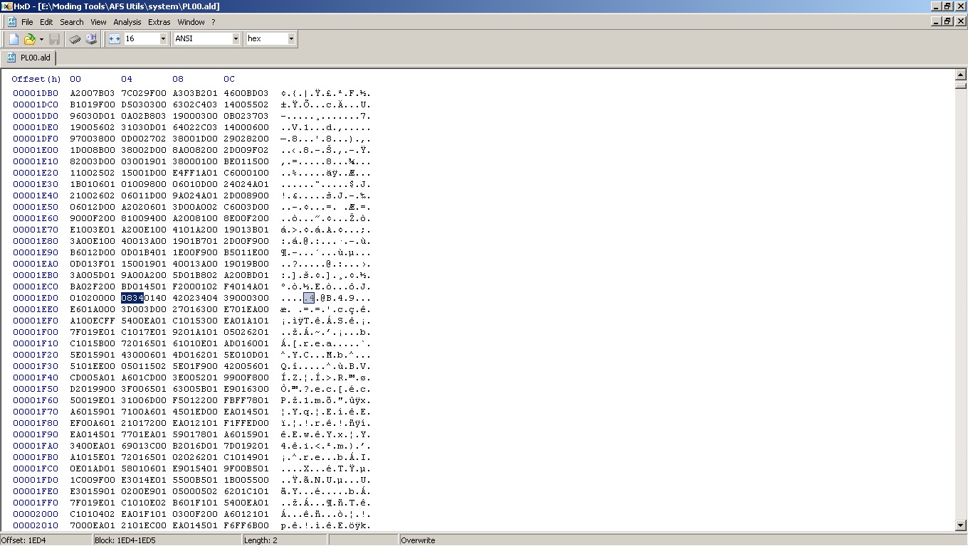Image resolution: width=968 pixels, height=546 pixels.
Task: Click offset 00001F80 row label
Action: pos(36,423)
